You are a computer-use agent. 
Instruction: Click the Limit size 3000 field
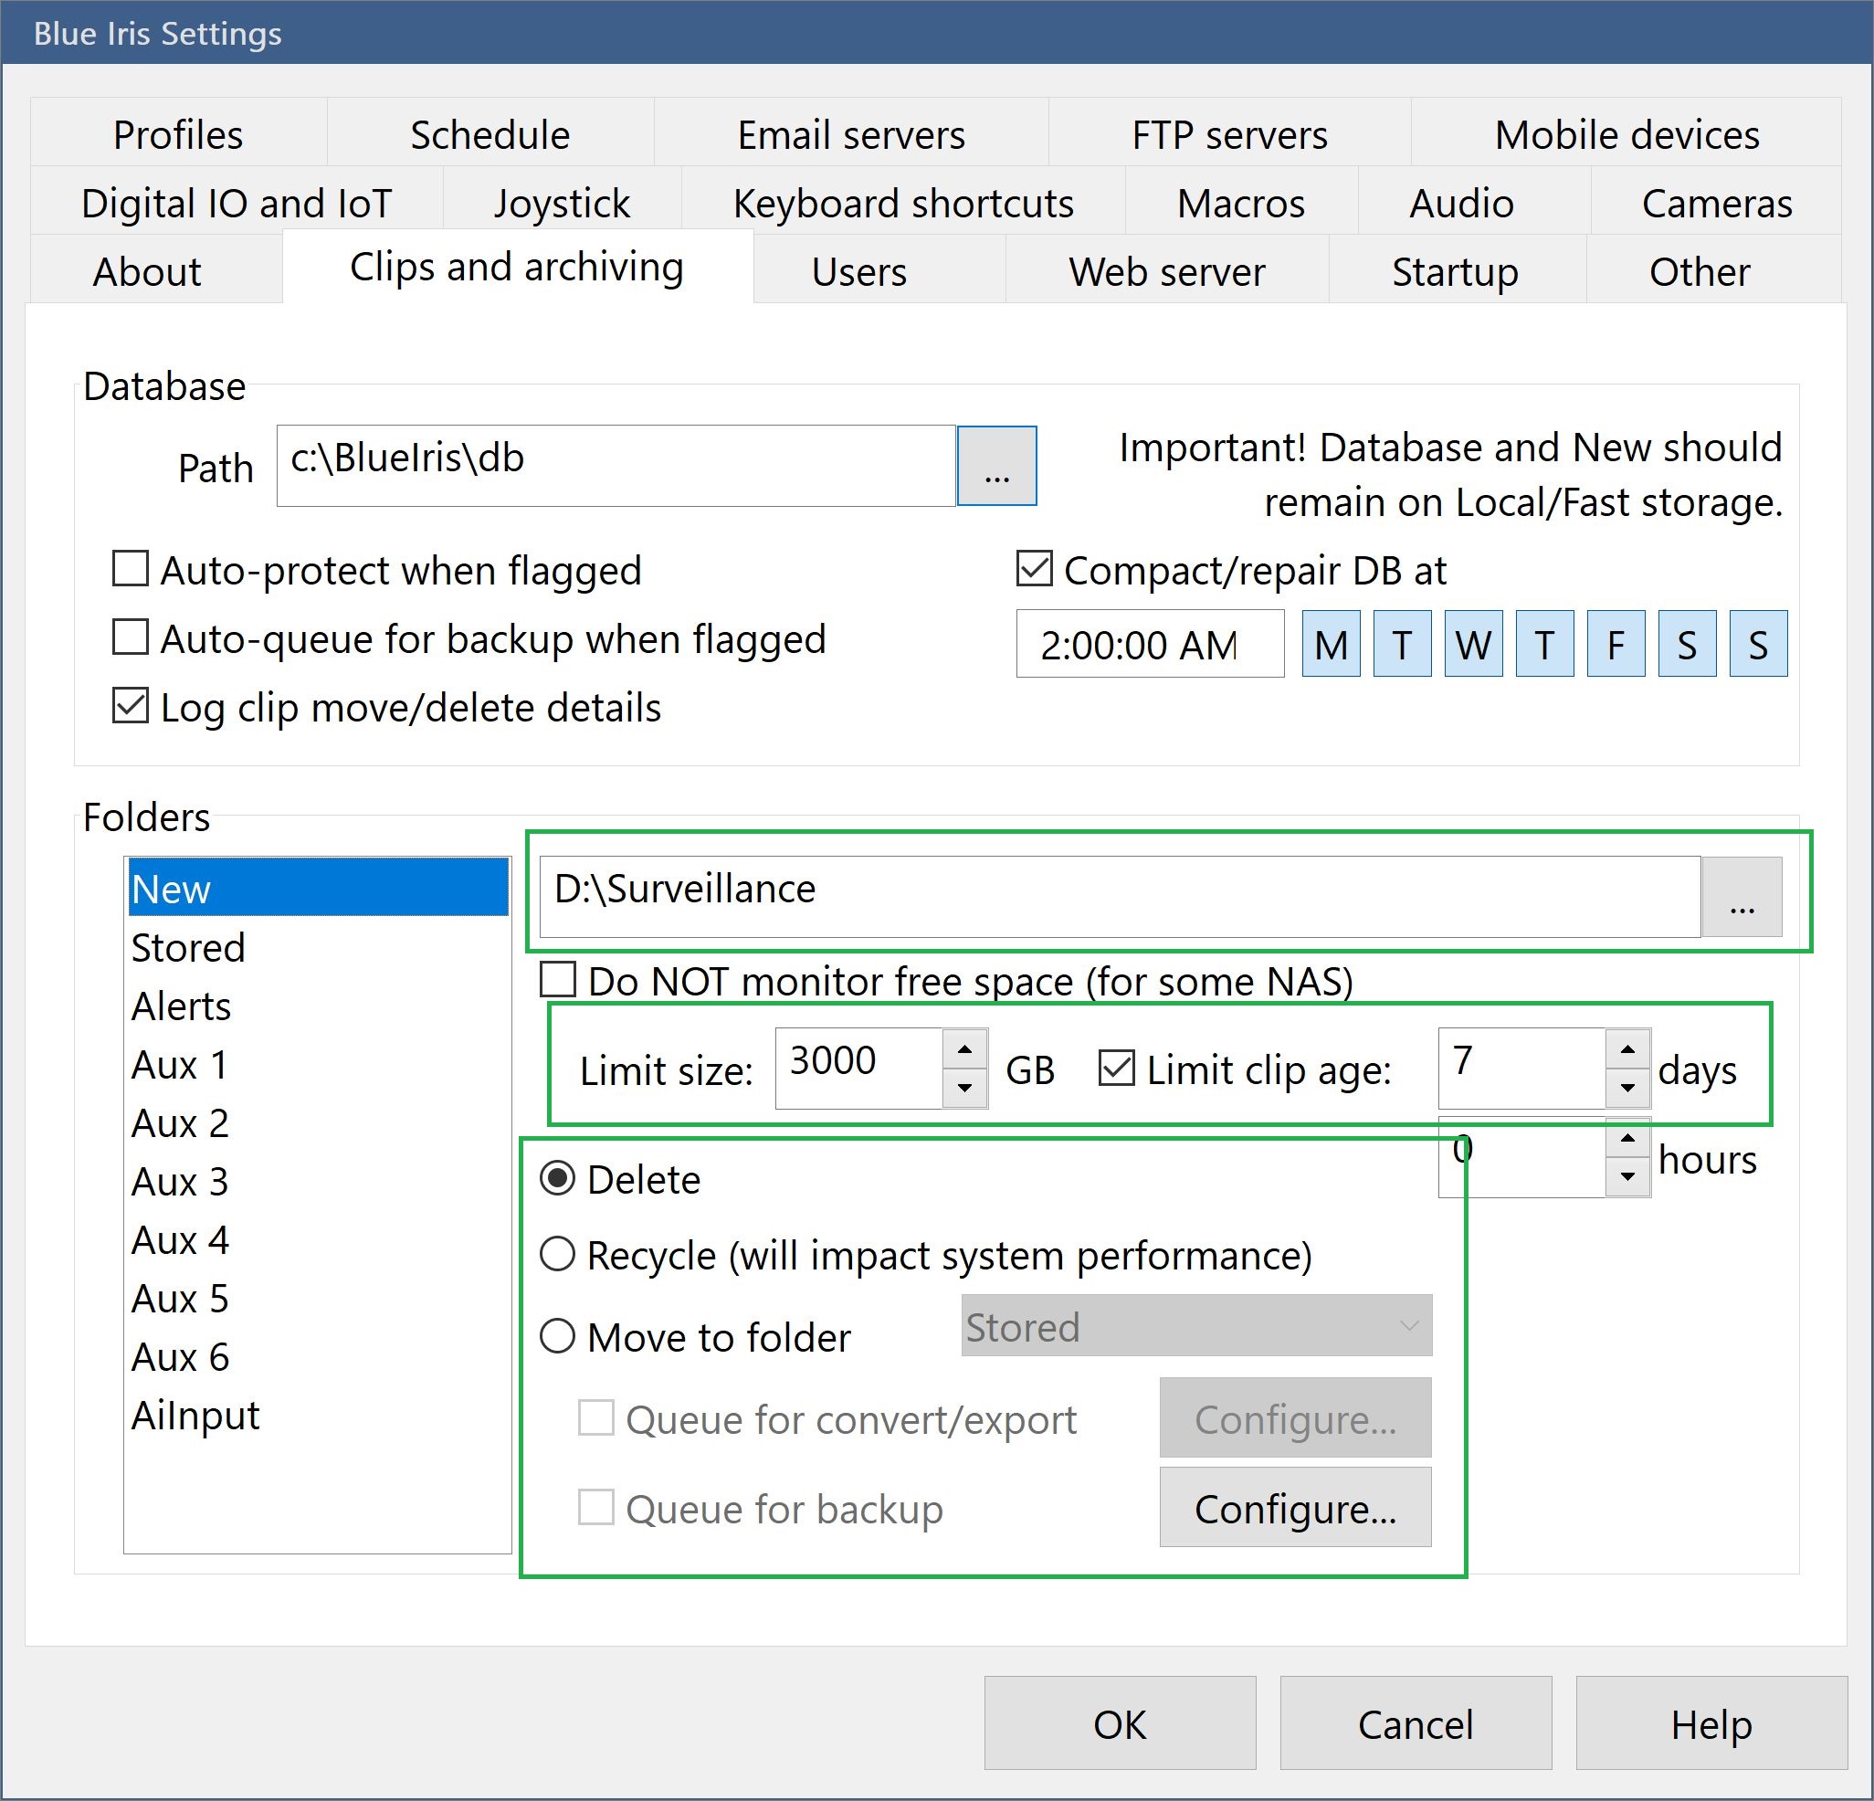[x=858, y=1068]
